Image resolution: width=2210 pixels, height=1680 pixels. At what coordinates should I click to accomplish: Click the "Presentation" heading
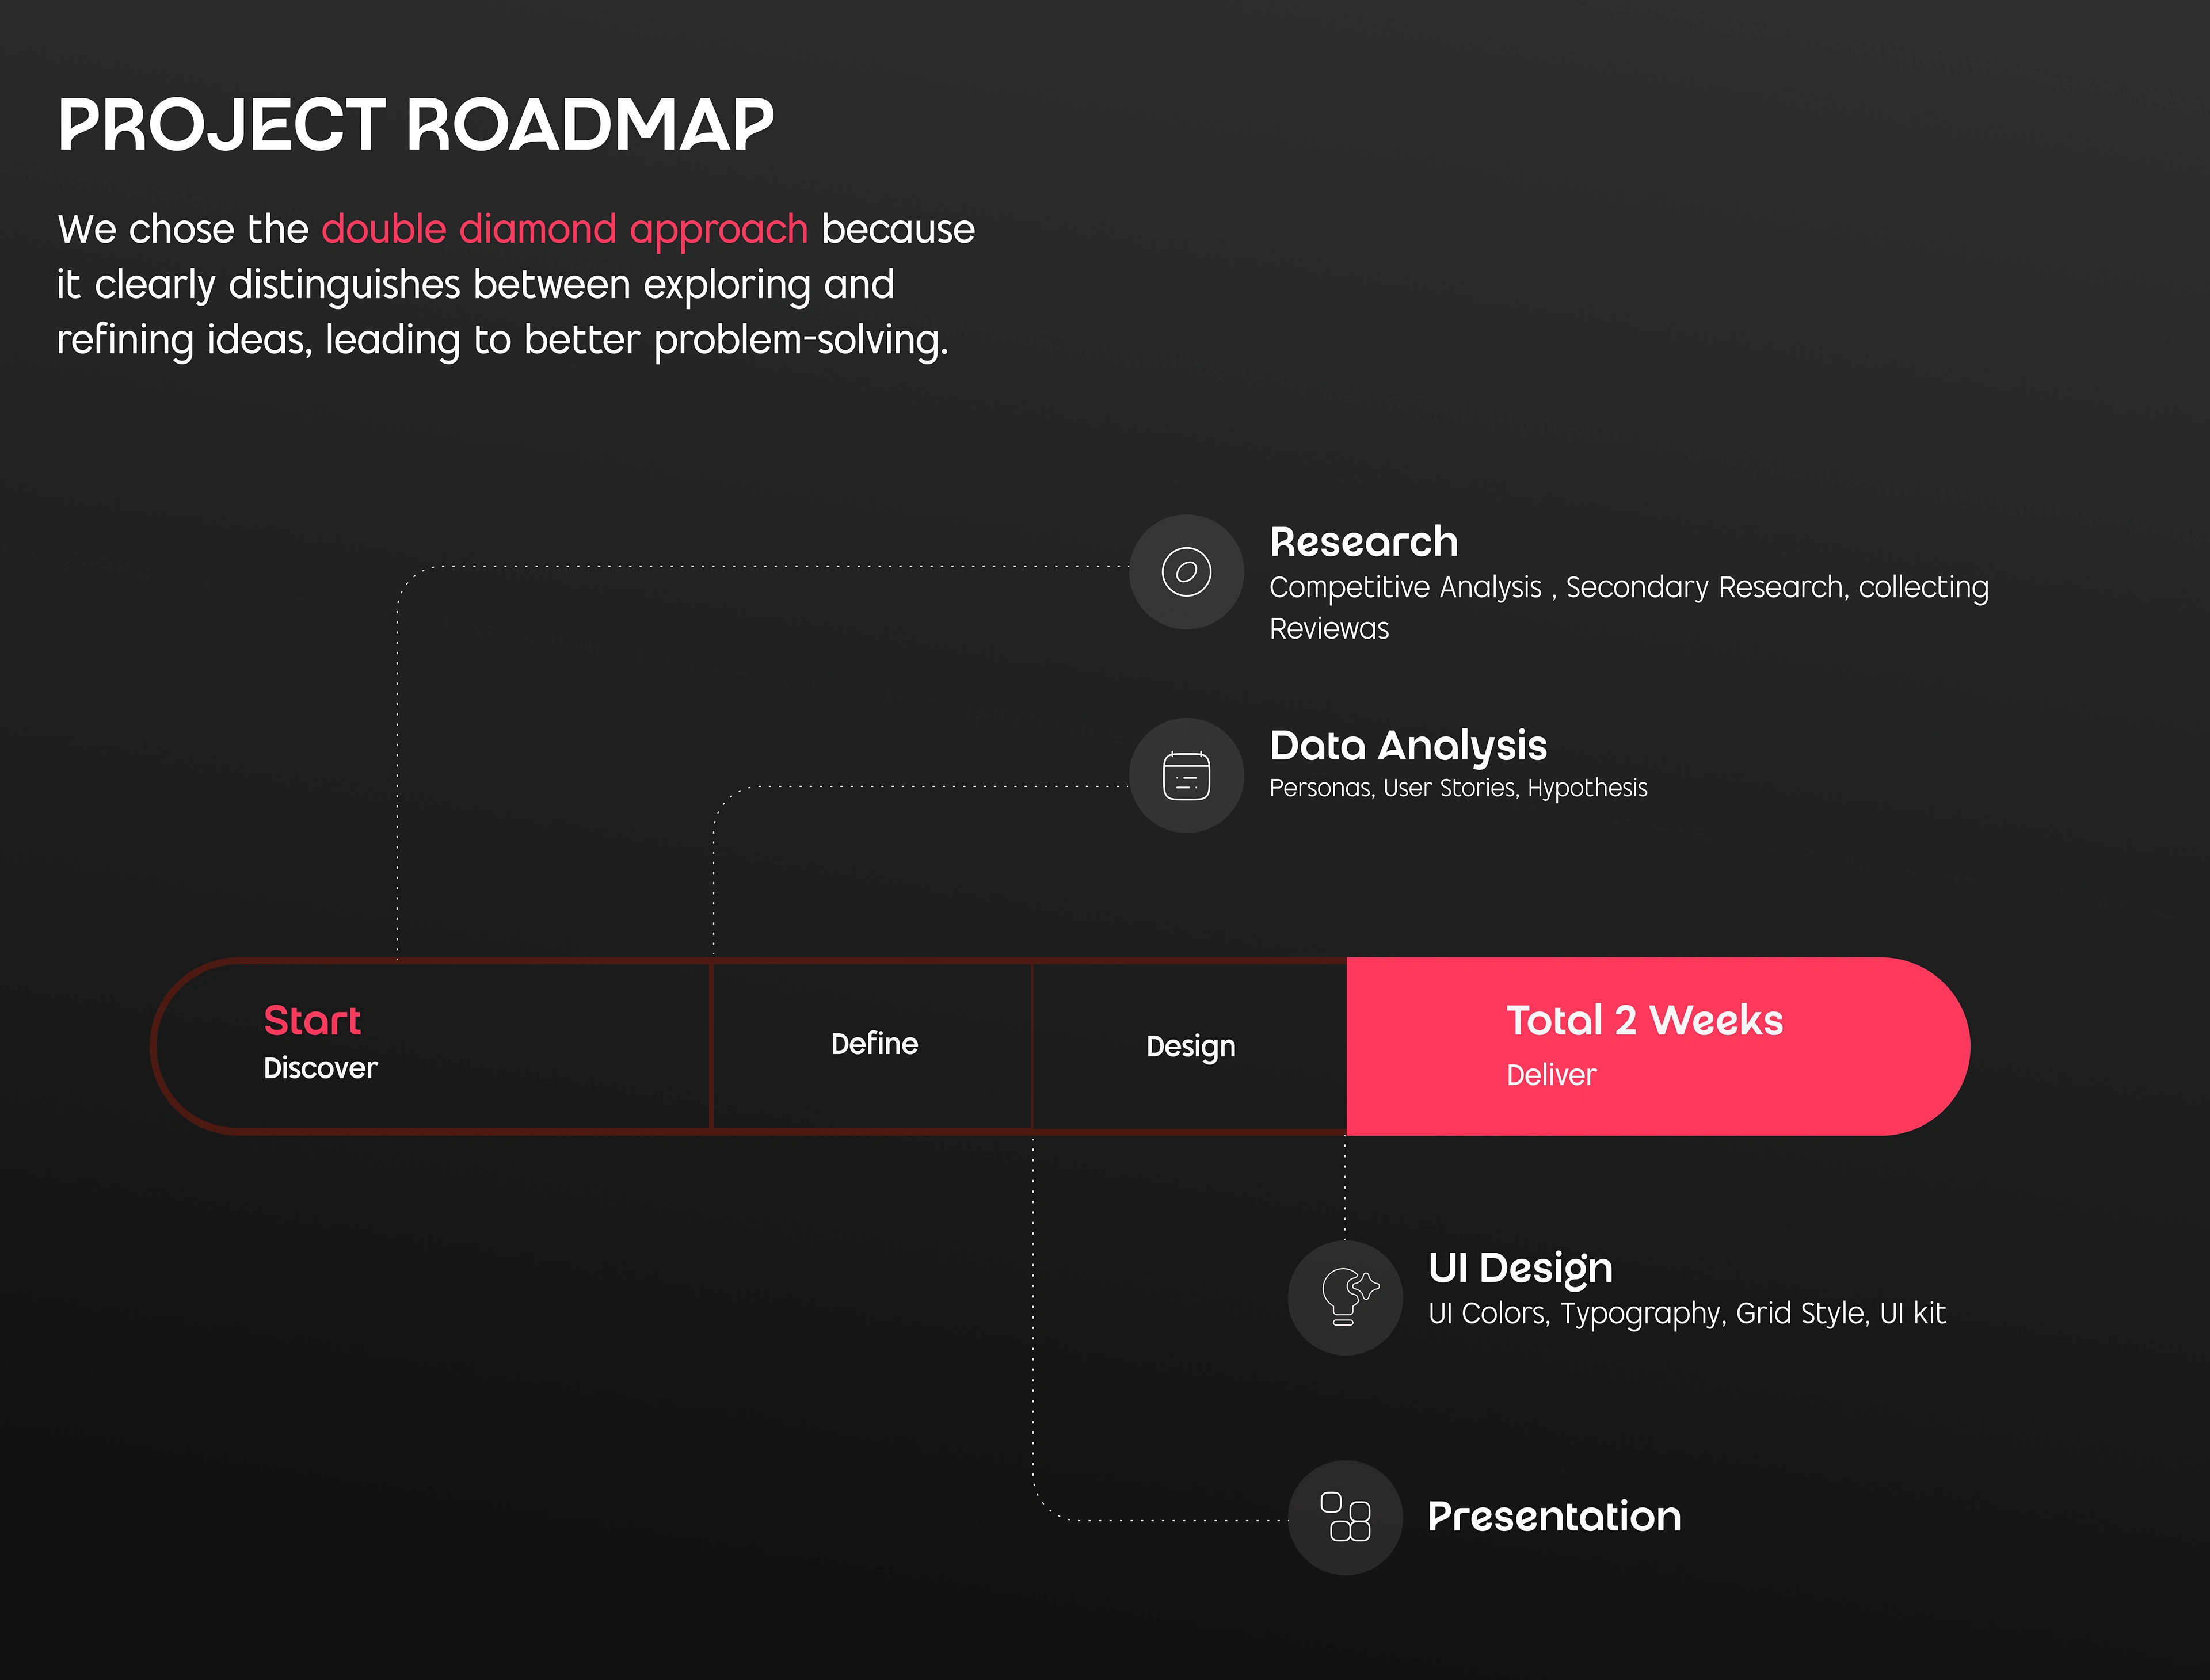[1554, 1516]
